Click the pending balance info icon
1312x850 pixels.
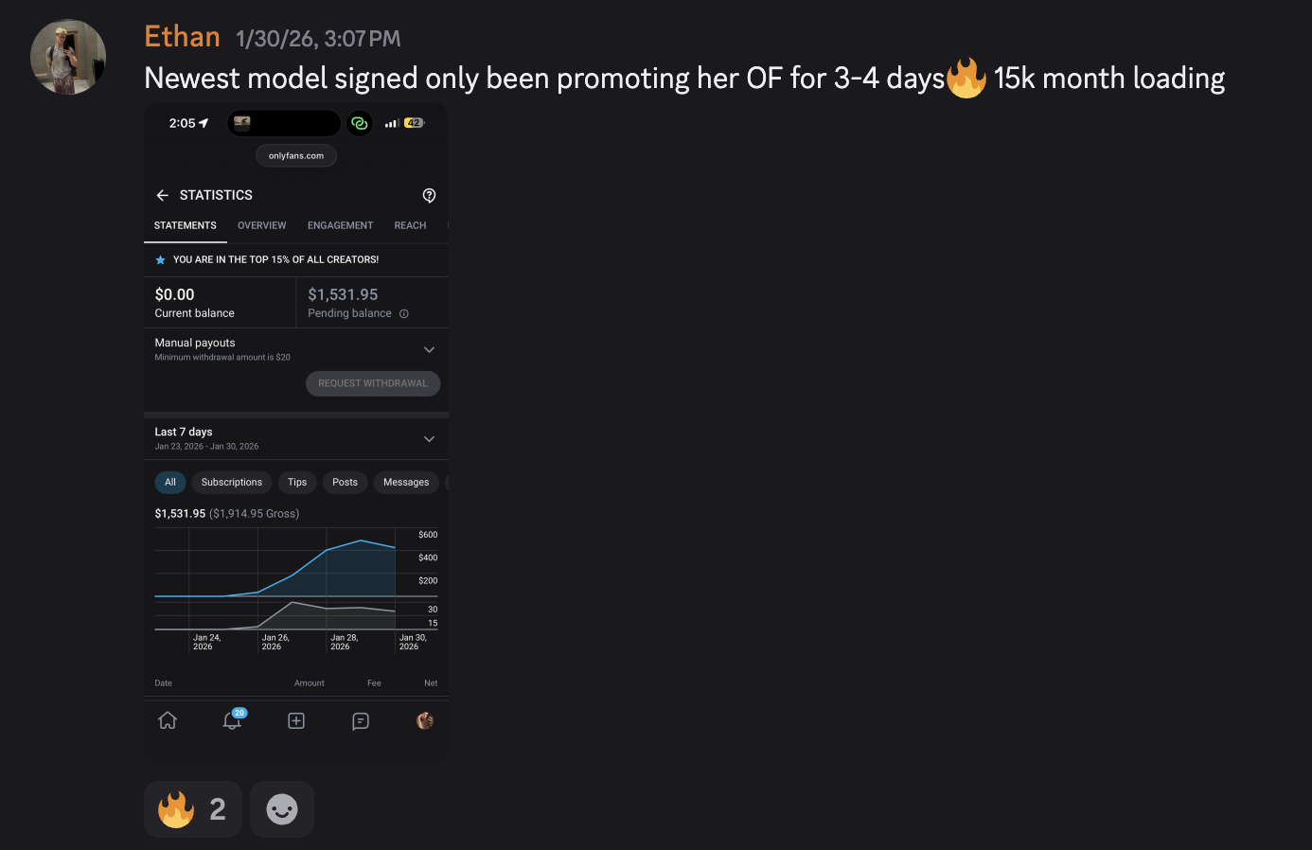404,313
